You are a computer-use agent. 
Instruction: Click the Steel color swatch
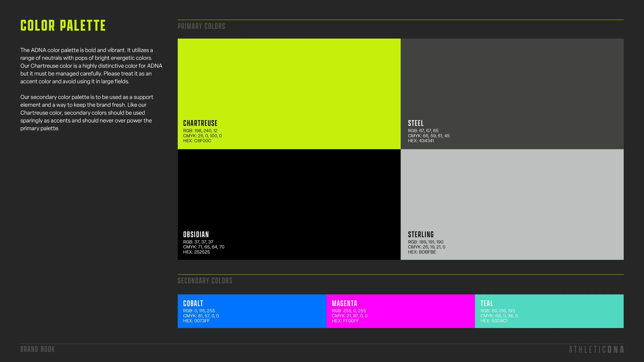click(512, 94)
